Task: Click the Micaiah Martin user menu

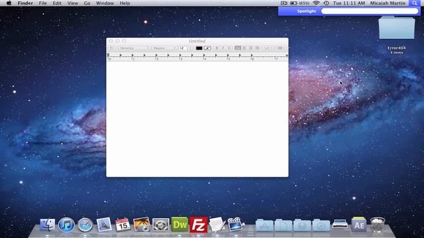Action: pyautogui.click(x=388, y=3)
